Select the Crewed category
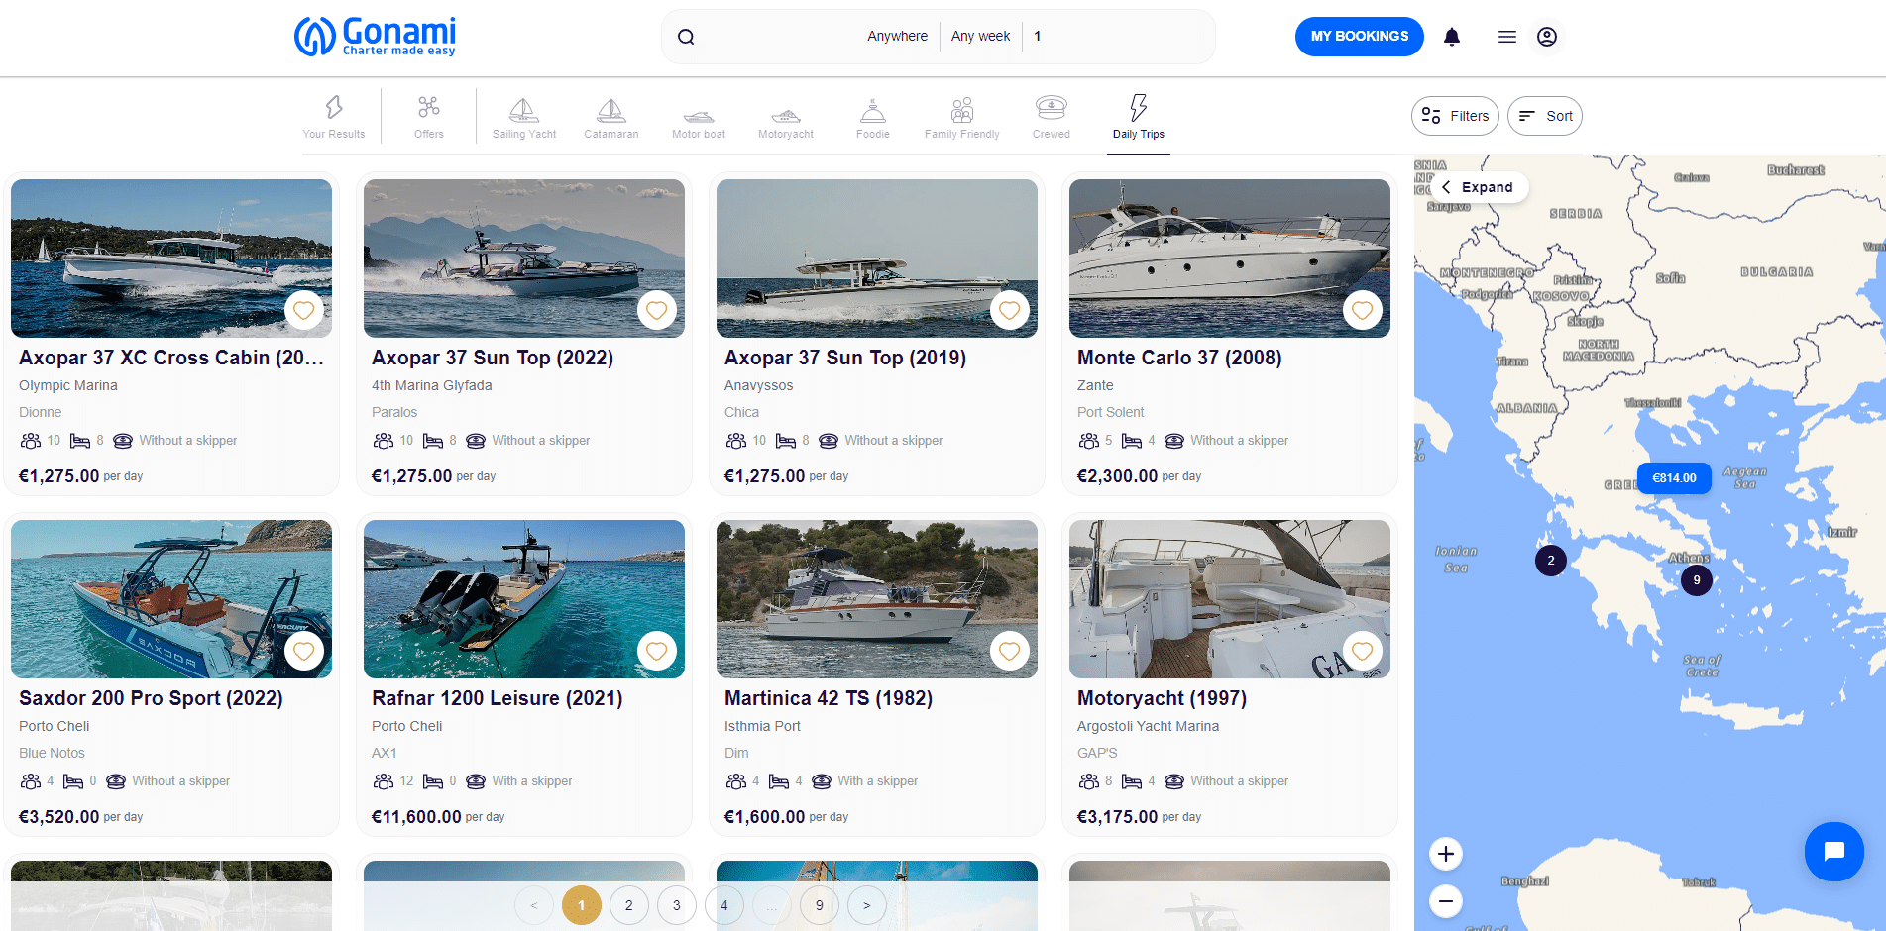This screenshot has width=1886, height=931. tap(1052, 117)
